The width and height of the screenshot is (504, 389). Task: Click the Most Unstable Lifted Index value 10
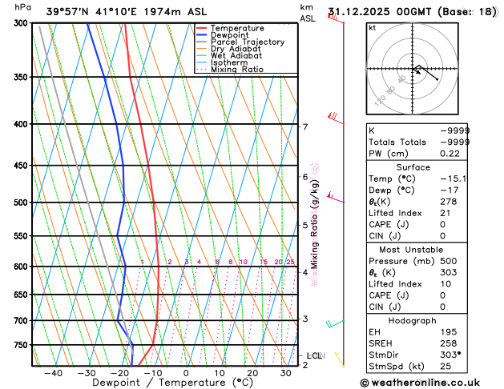[x=446, y=284]
